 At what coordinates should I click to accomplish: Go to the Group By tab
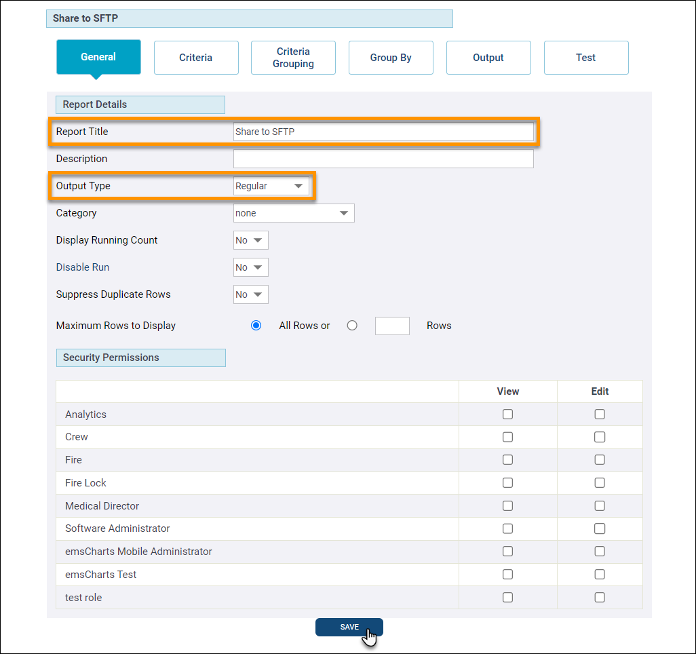coord(391,58)
